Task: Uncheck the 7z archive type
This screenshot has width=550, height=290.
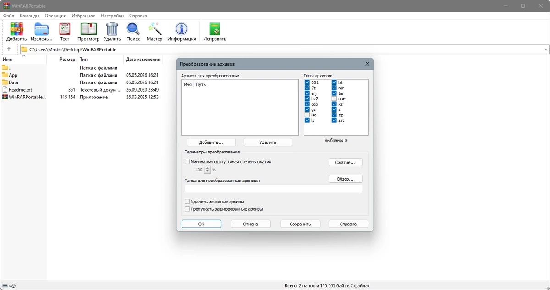Action: (x=308, y=88)
